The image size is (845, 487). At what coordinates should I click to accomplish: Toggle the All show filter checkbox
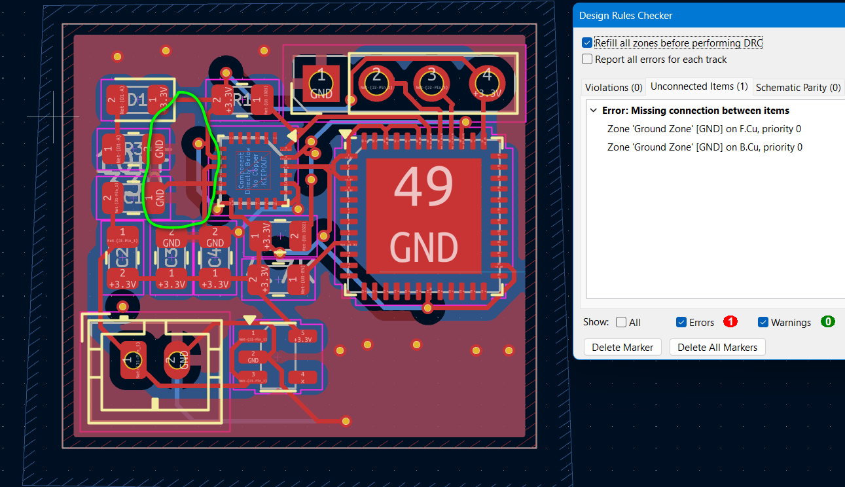pyautogui.click(x=621, y=322)
